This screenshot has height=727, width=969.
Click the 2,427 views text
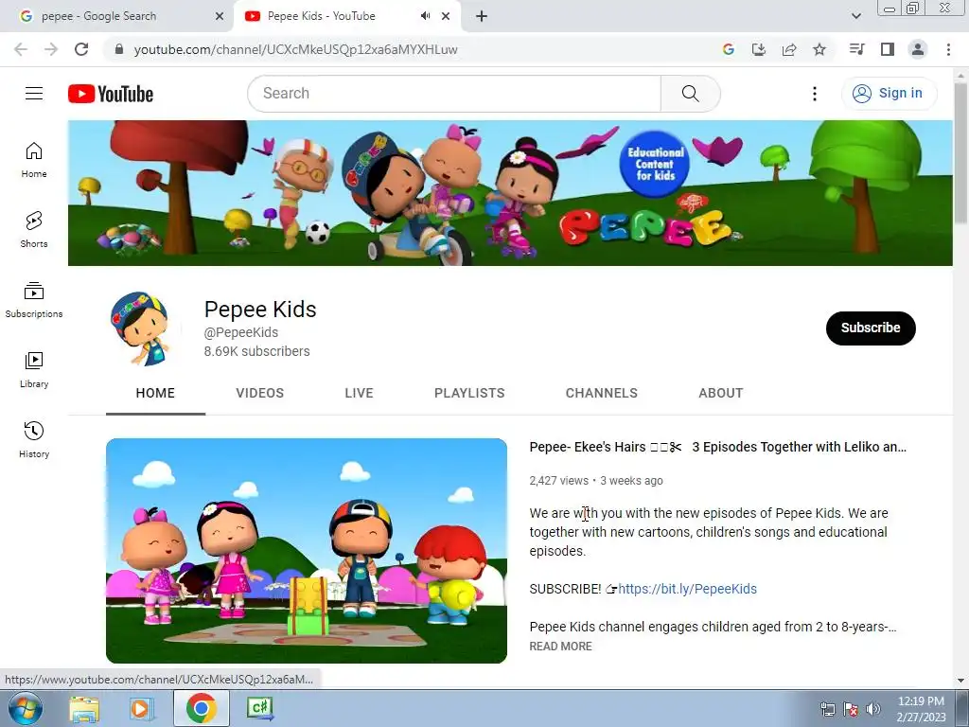coord(558,480)
